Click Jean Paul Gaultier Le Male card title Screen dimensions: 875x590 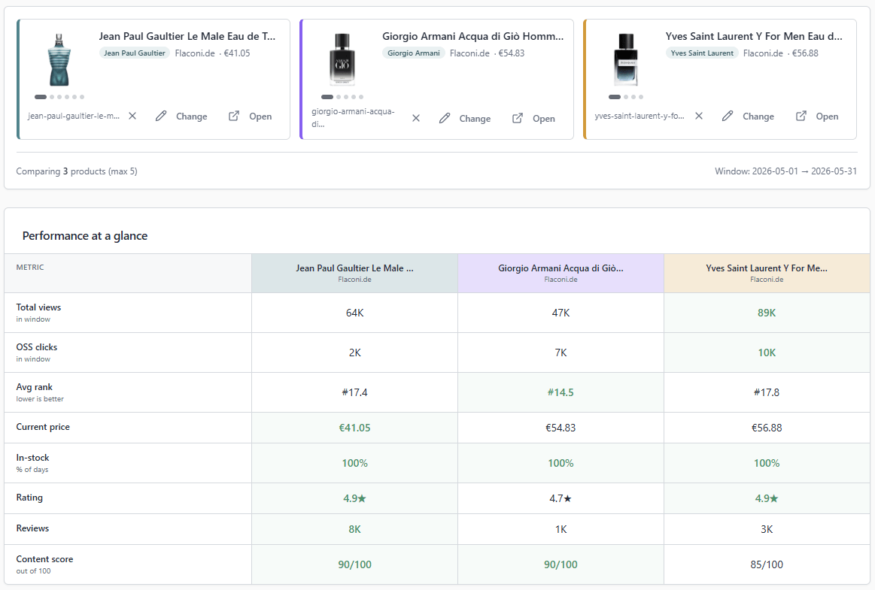(x=187, y=36)
